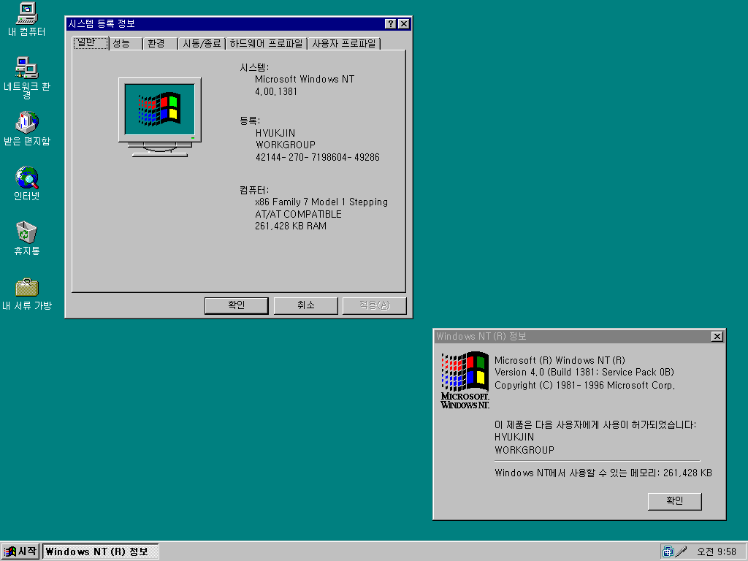Click the Copyright (C) 1981-1996 Microsoft Corp. line
Image resolution: width=748 pixels, height=561 pixels.
(x=584, y=386)
